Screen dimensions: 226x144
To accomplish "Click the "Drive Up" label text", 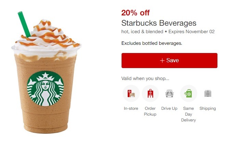I will 169,108.
